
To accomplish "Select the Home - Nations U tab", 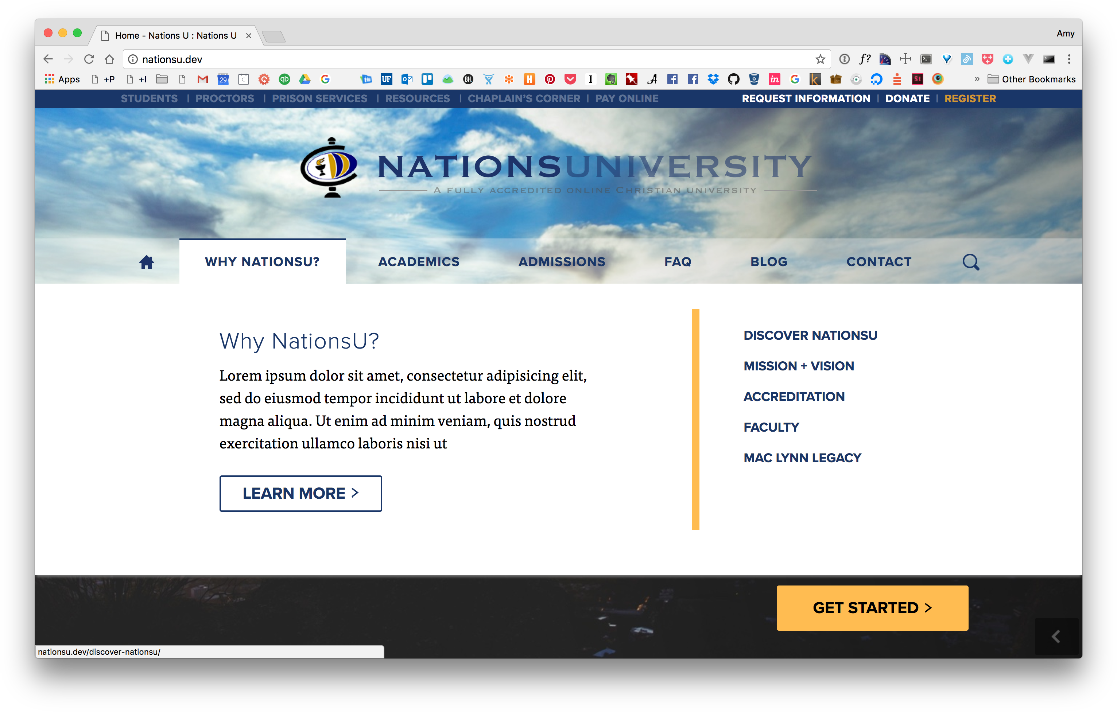I will [176, 35].
